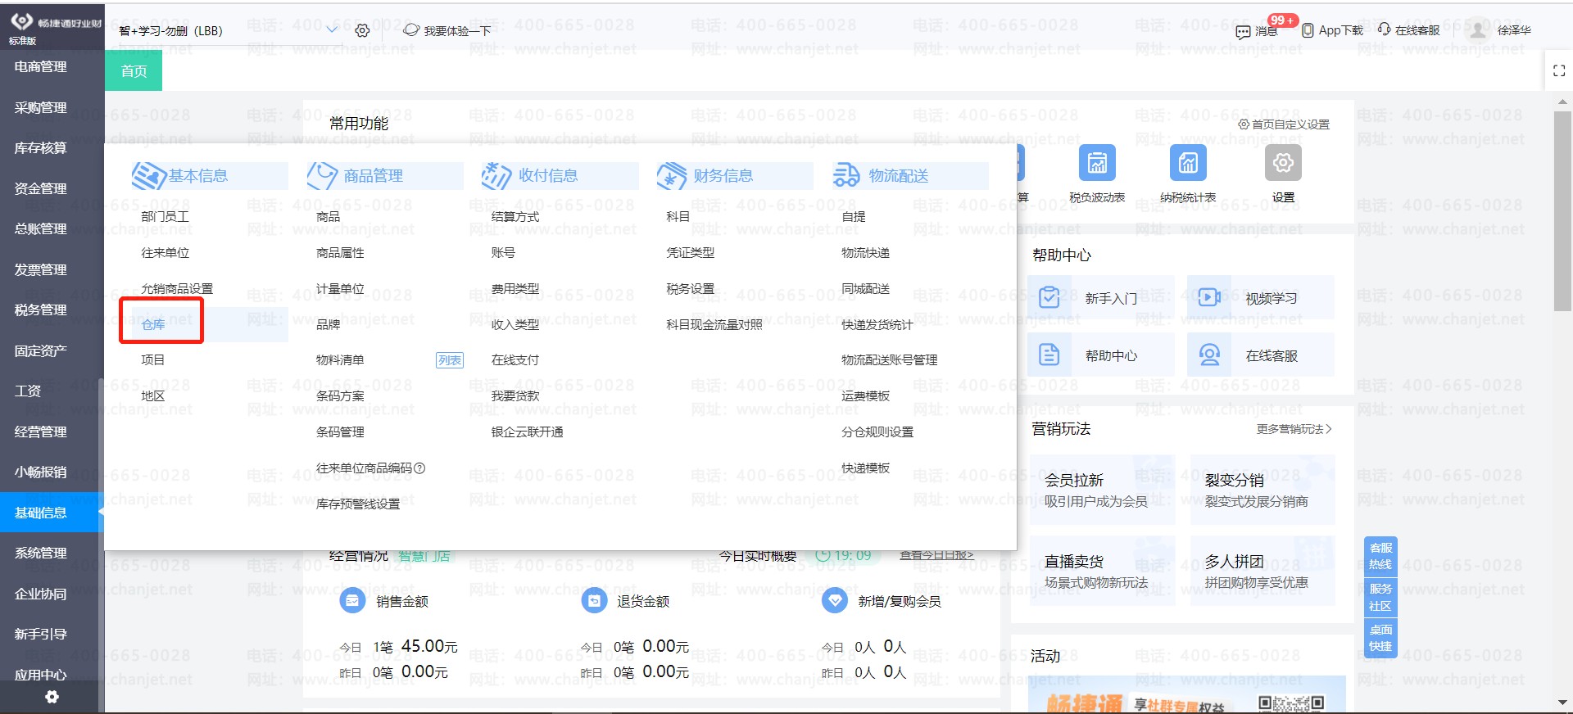Open the 税负波动表 report icon
This screenshot has height=714, width=1573.
click(x=1097, y=164)
